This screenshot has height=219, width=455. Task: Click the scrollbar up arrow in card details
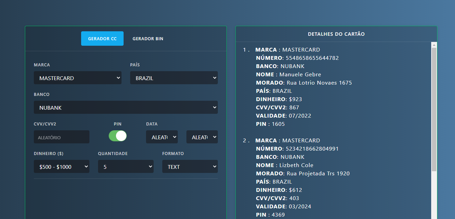(x=434, y=45)
